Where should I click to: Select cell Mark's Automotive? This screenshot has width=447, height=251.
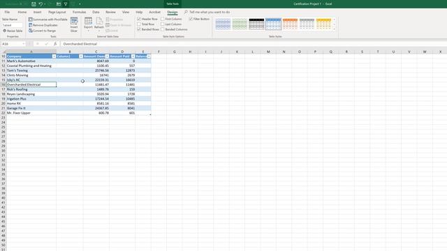[x=31, y=61]
